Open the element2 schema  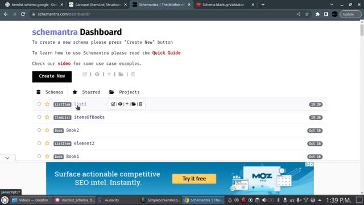pos(84,143)
